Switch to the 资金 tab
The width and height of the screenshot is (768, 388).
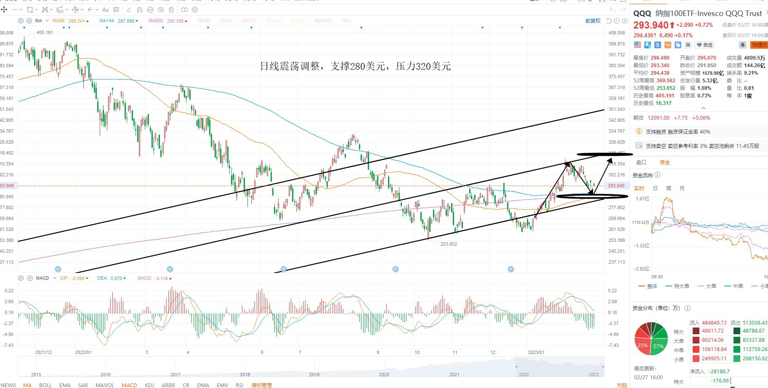coord(664,163)
